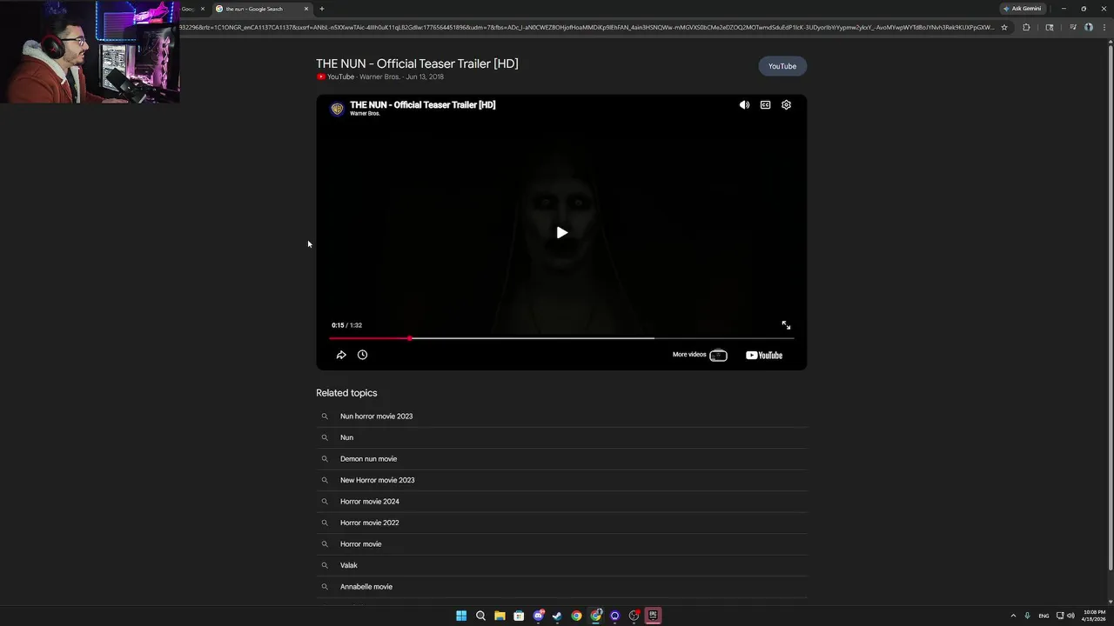
Task: Open the Chrome three-dot menu
Action: coord(1104,27)
